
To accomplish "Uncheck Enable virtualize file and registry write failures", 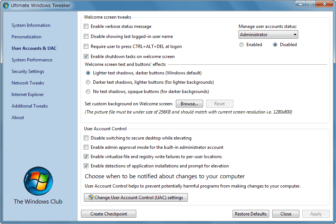I will [86, 157].
